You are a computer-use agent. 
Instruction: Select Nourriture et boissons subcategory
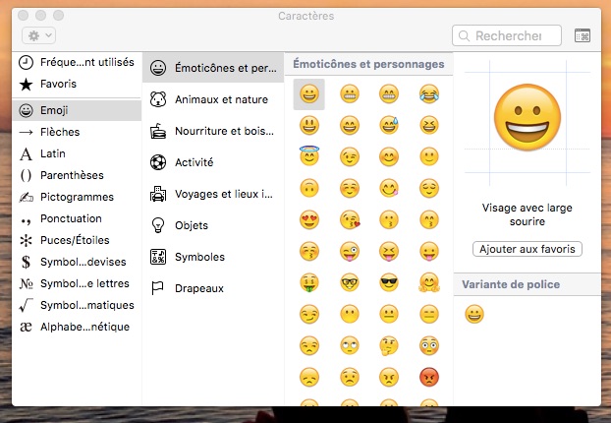pyautogui.click(x=212, y=131)
